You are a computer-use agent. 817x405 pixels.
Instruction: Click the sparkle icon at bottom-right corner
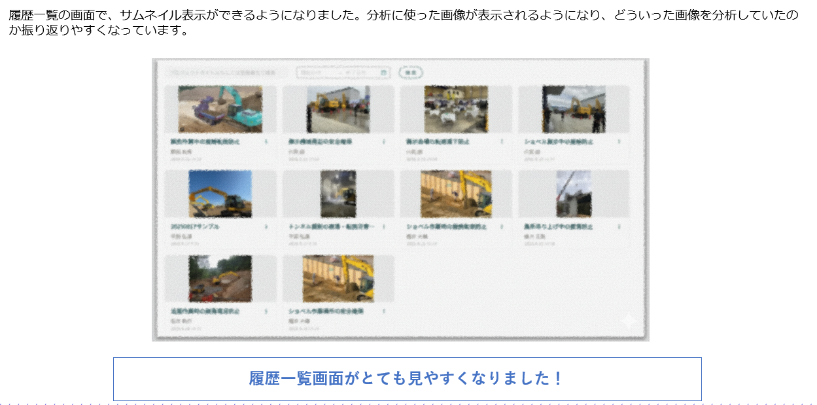628,321
